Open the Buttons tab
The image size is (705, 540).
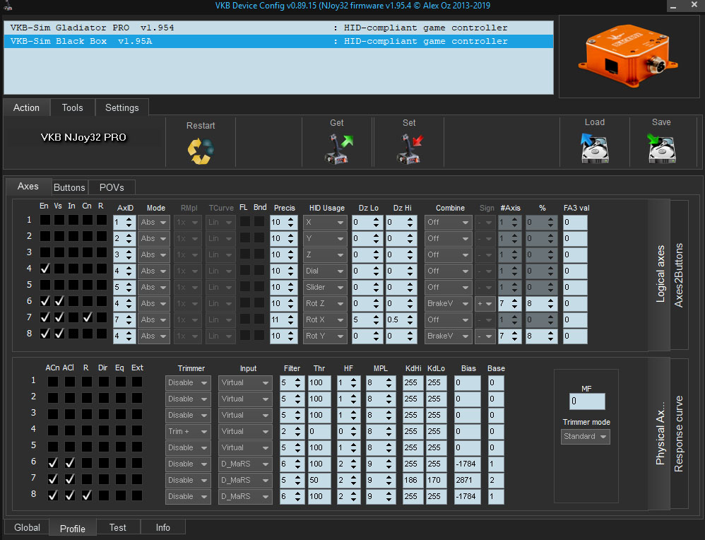[69, 187]
